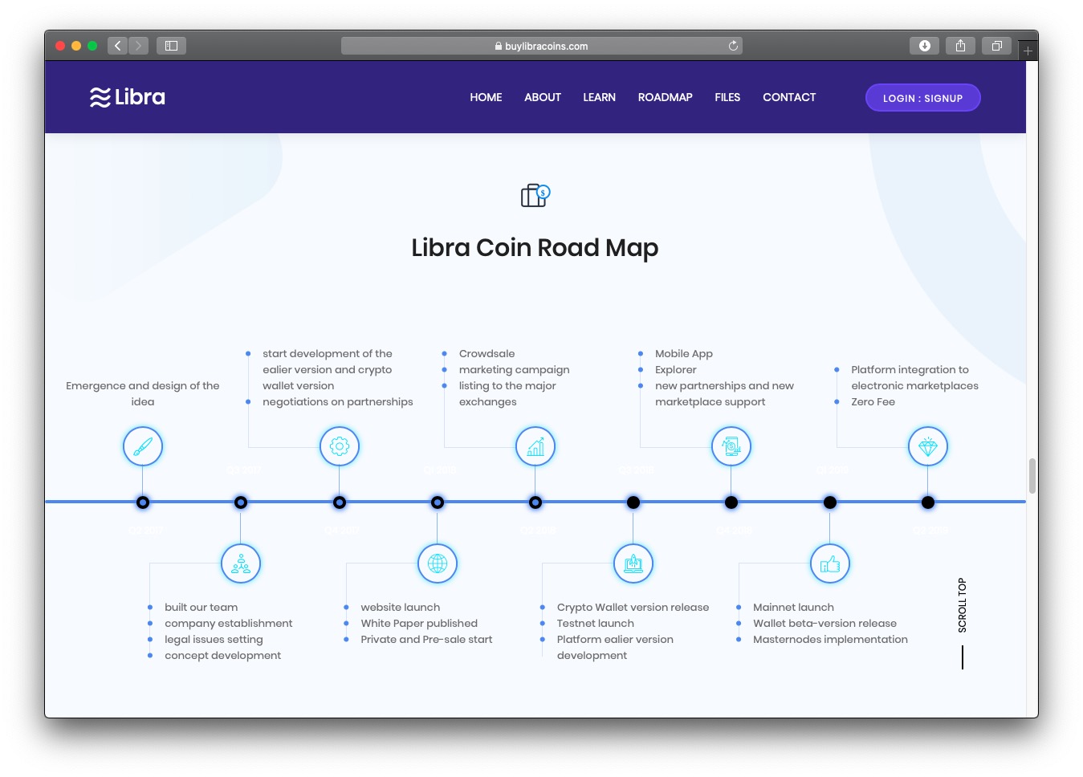Select the timeline dot above the thumbs-up icon
Screen dimensions: 1083x777
coord(830,502)
